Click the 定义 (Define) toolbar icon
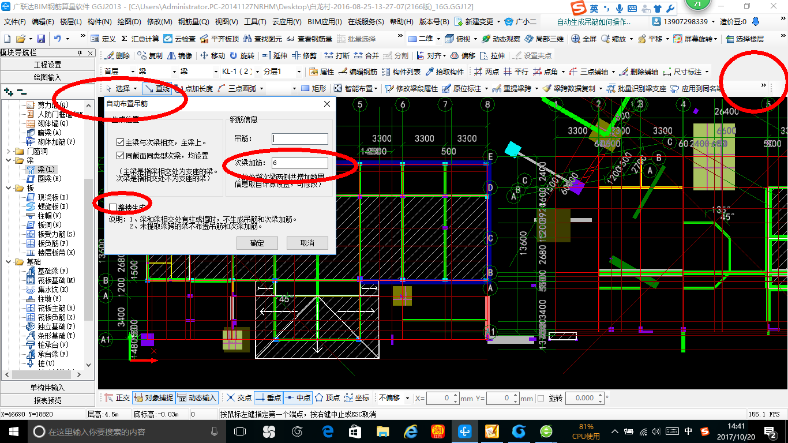Screen dimensions: 788x443 point(103,39)
